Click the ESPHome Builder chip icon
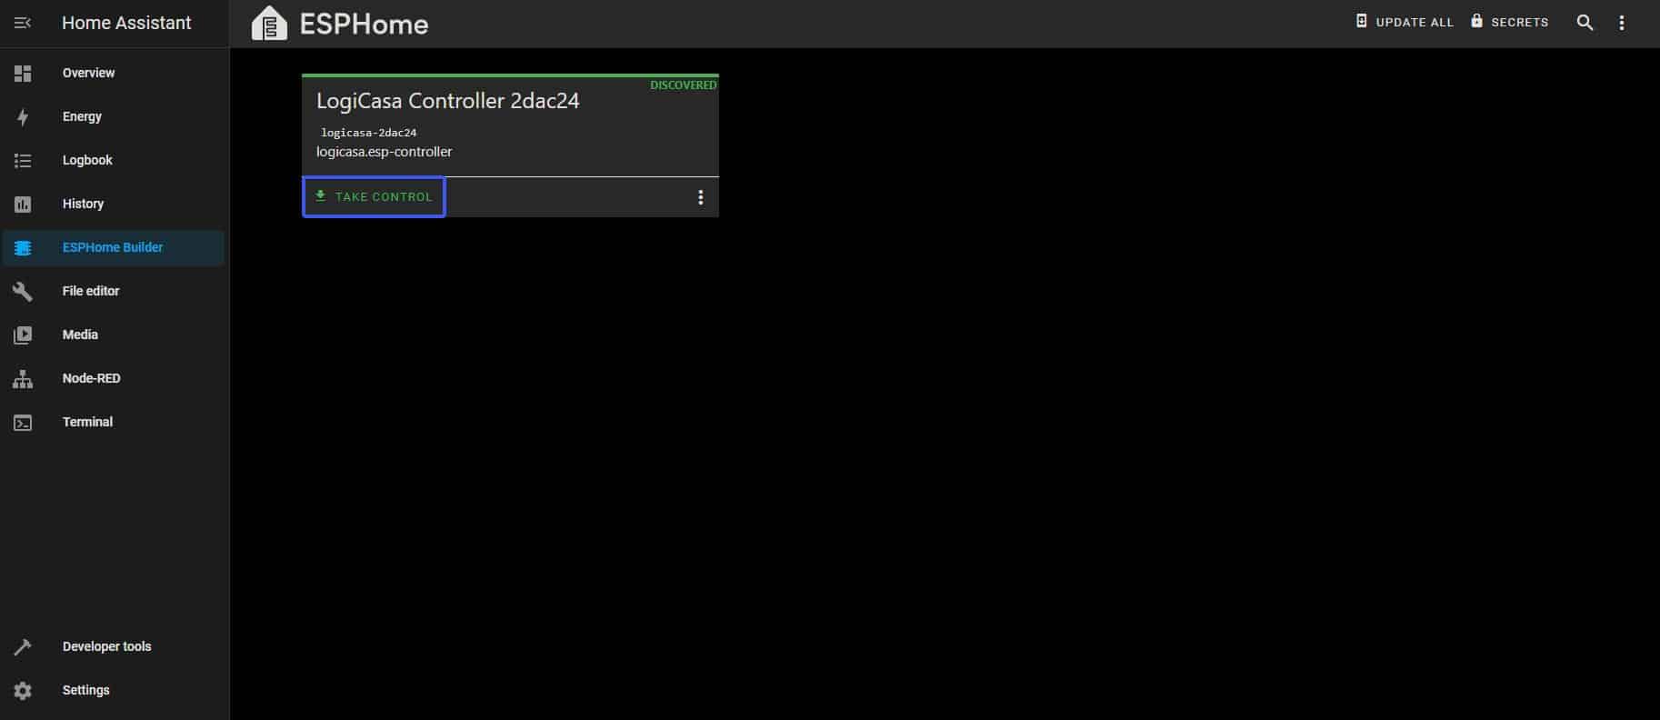 click(23, 247)
